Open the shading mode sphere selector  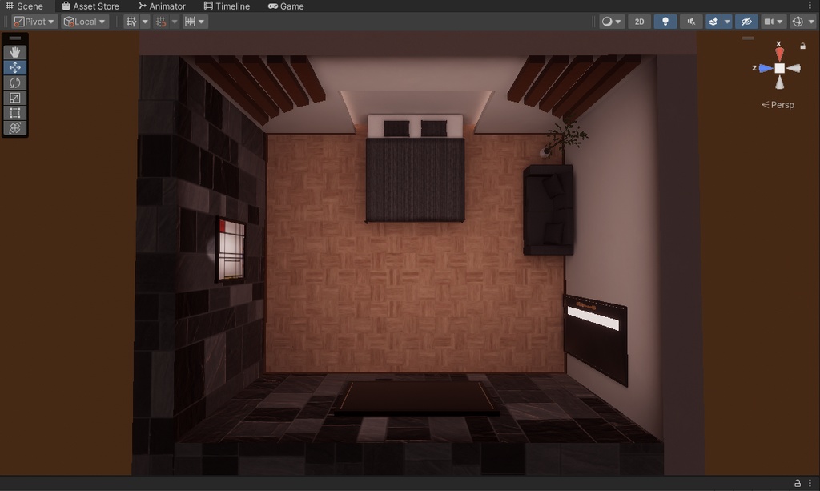[609, 21]
